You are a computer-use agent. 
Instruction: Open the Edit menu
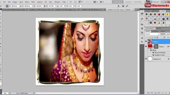[9, 2]
